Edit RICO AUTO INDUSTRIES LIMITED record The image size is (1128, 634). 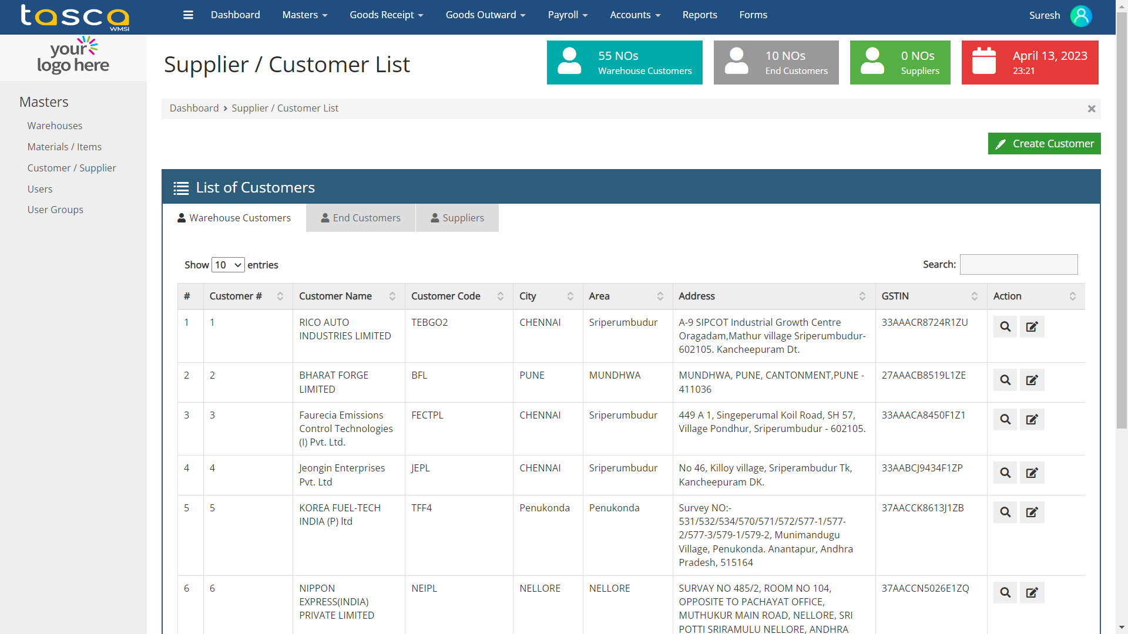coord(1032,326)
